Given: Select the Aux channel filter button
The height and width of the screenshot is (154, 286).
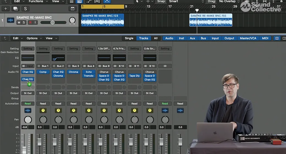Looking at the screenshot, I should [193, 38].
